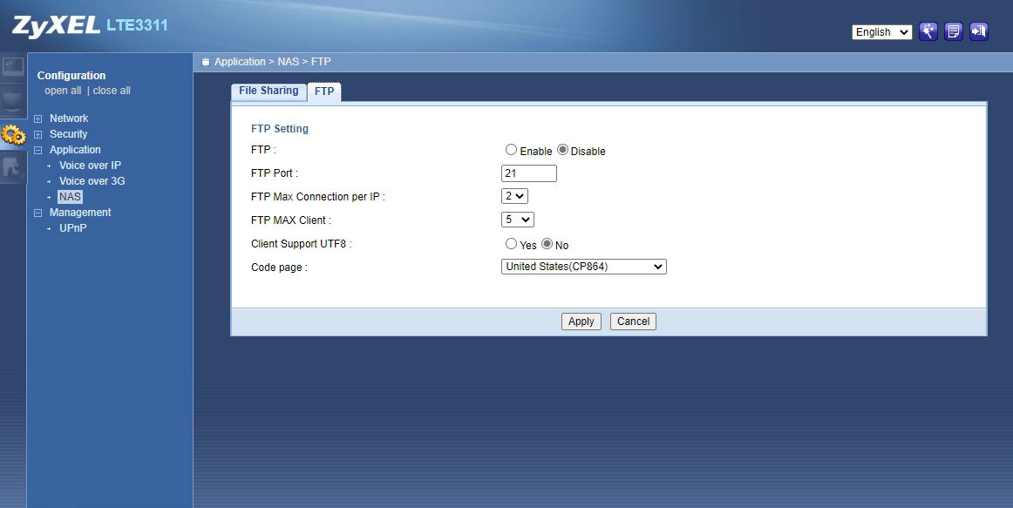
Task: Click the Cancel button
Action: point(633,322)
